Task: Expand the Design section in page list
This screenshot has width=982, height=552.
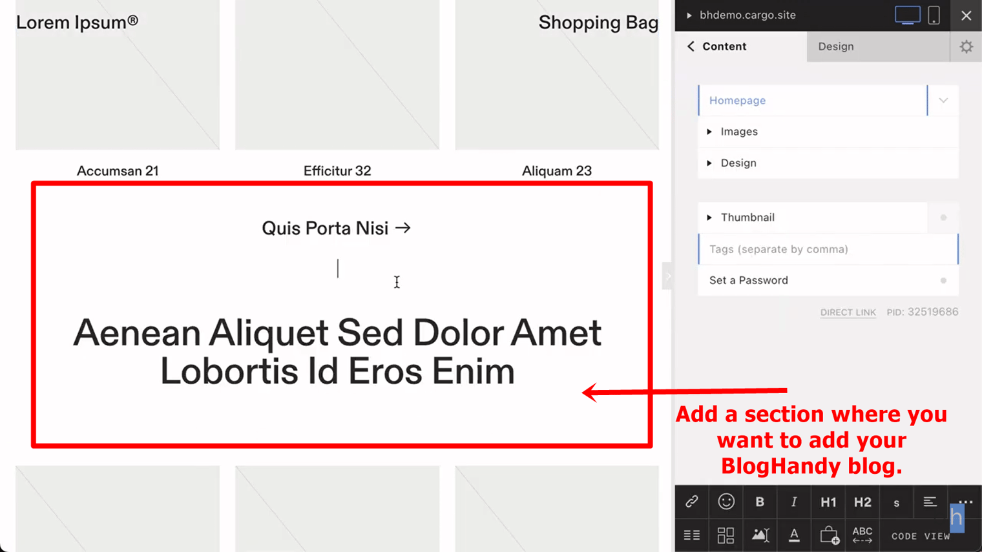Action: coord(738,163)
